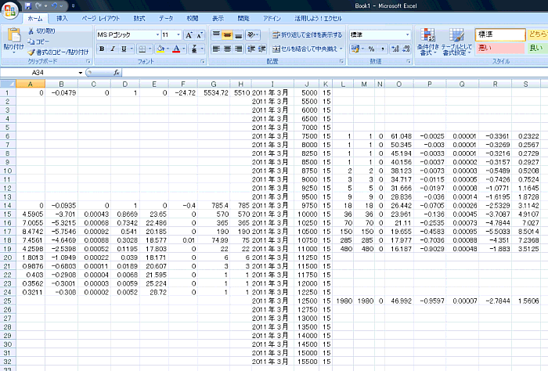Set bottom vertical alignment
This screenshot has width=548, height=371.
tap(238, 34)
